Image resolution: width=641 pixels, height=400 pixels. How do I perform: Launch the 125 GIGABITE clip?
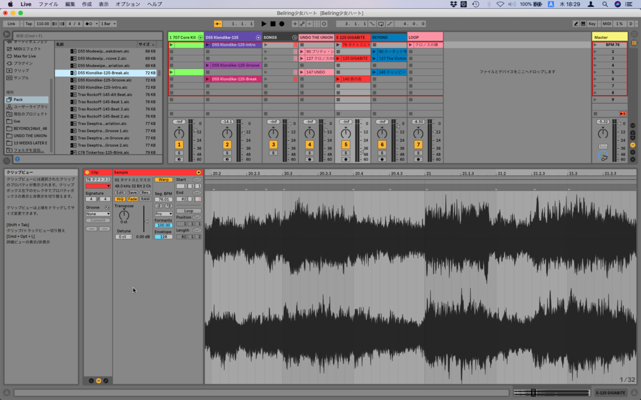pyautogui.click(x=338, y=58)
